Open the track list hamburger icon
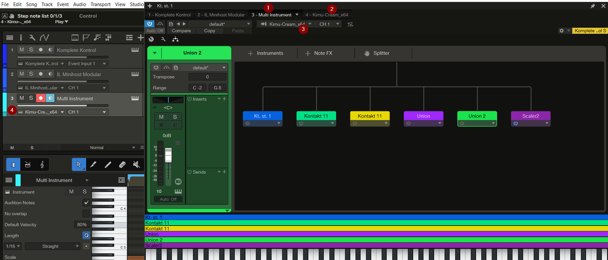The height and width of the screenshot is (260, 608). (9, 38)
